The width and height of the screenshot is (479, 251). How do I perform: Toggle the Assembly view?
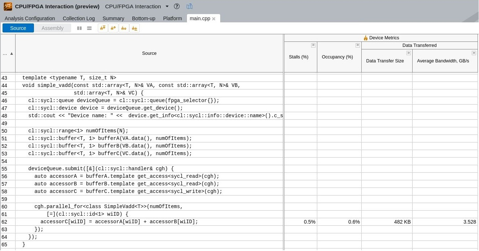52,28
